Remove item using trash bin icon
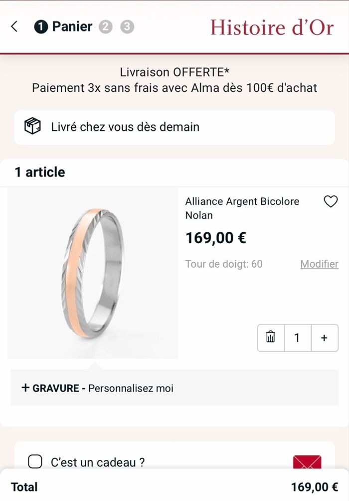The width and height of the screenshot is (349, 501). 271,338
